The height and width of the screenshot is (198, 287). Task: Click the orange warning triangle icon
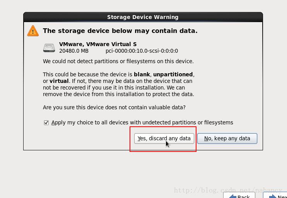[x=33, y=31]
